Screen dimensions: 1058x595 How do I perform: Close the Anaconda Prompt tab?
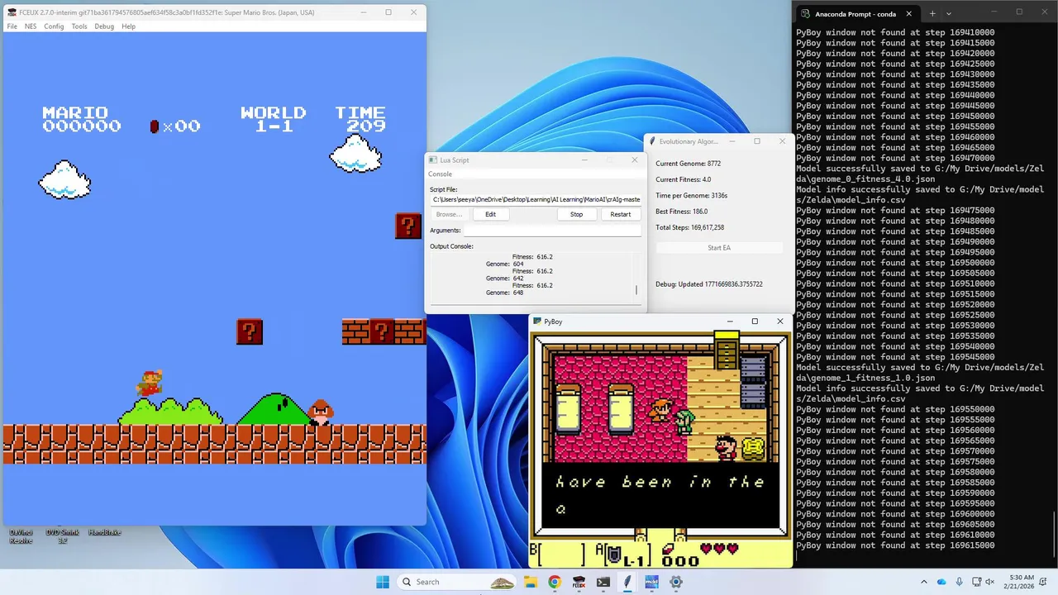coord(909,14)
